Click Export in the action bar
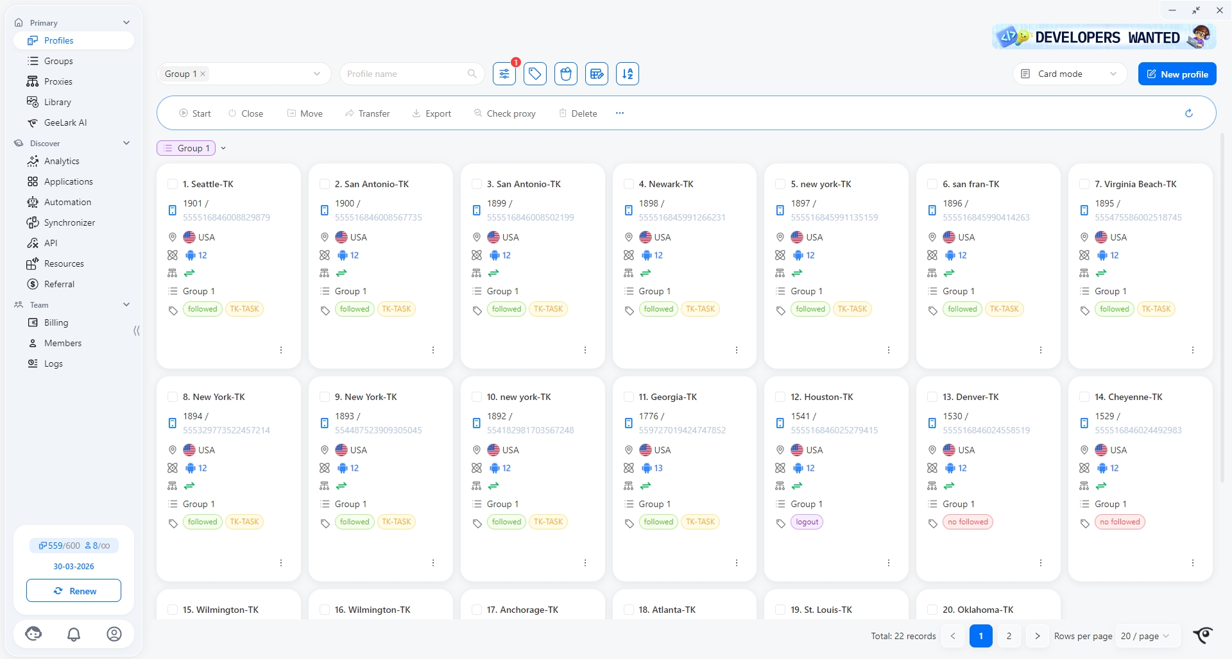1232x659 pixels. coord(432,113)
